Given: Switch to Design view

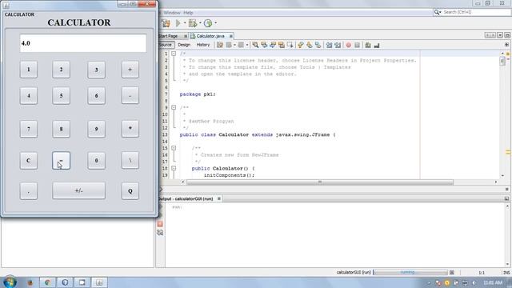Looking at the screenshot, I should click(x=184, y=45).
